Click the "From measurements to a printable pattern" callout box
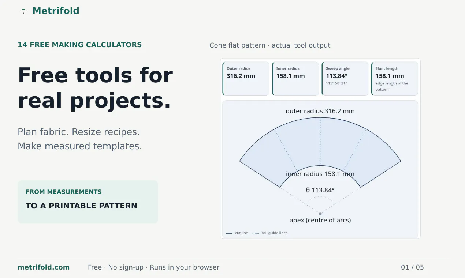This screenshot has width=465, height=278. click(88, 202)
